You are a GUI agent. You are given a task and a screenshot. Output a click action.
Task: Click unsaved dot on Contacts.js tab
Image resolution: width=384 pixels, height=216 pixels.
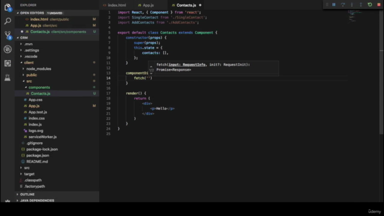click(200, 5)
